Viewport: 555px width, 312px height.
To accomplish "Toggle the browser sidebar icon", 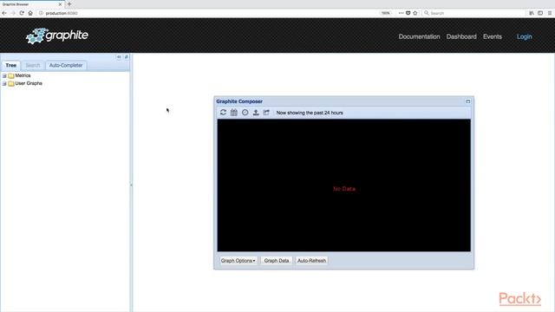I will click(x=540, y=13).
